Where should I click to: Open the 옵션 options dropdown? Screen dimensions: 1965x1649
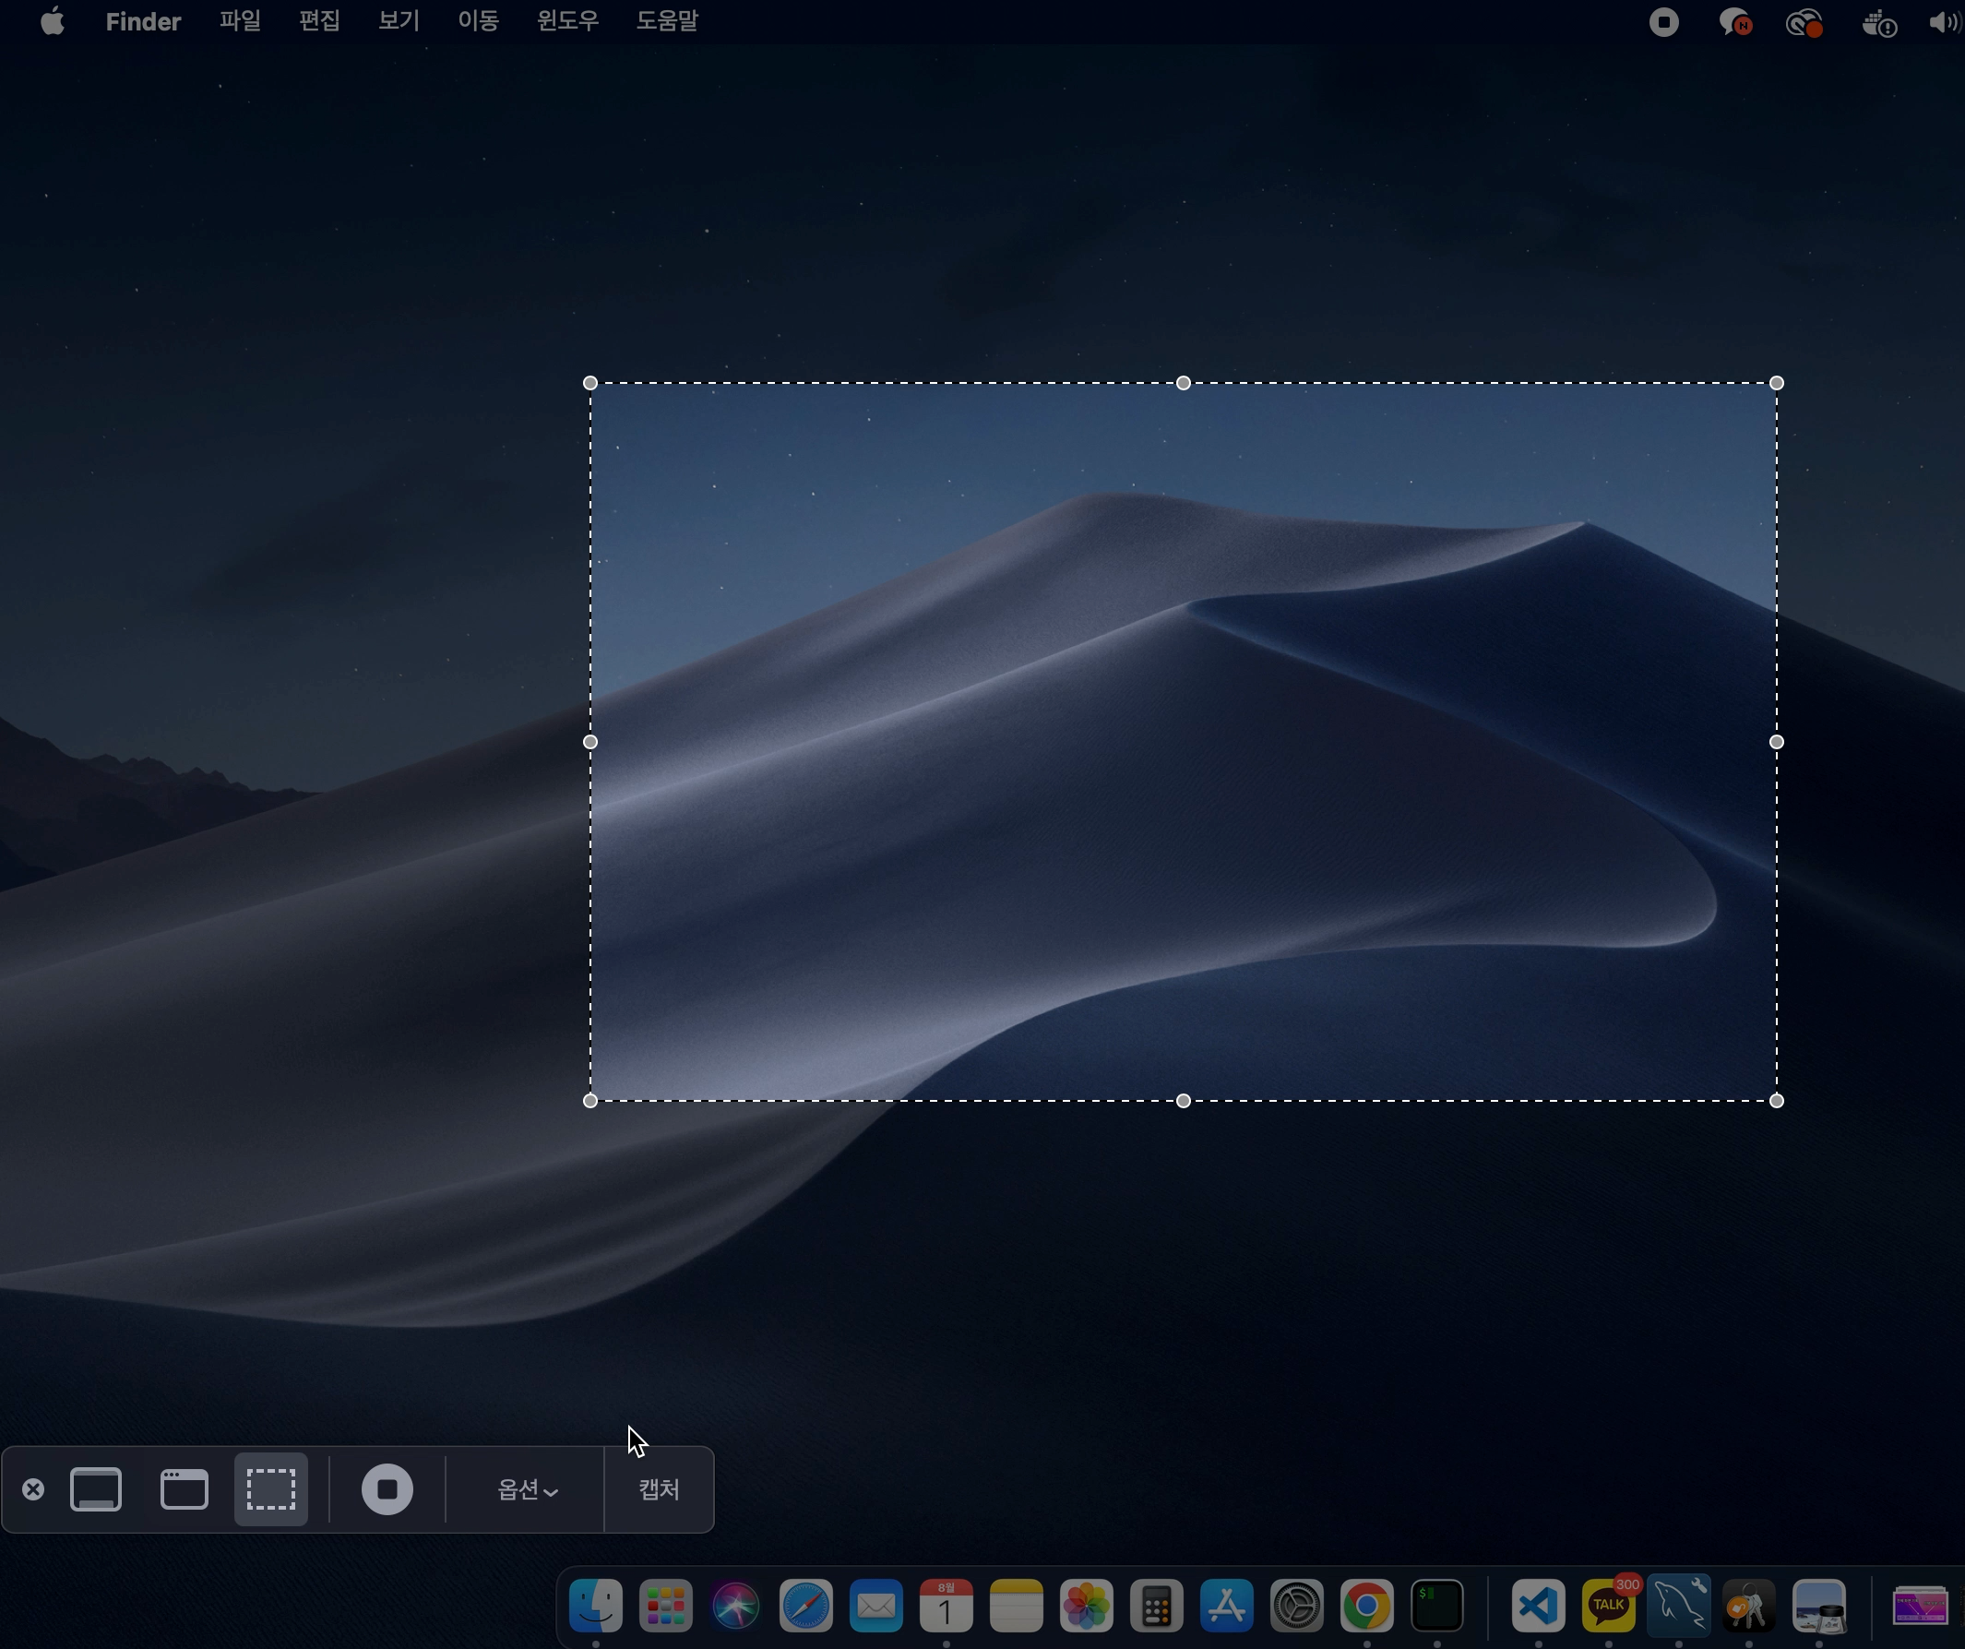(527, 1489)
